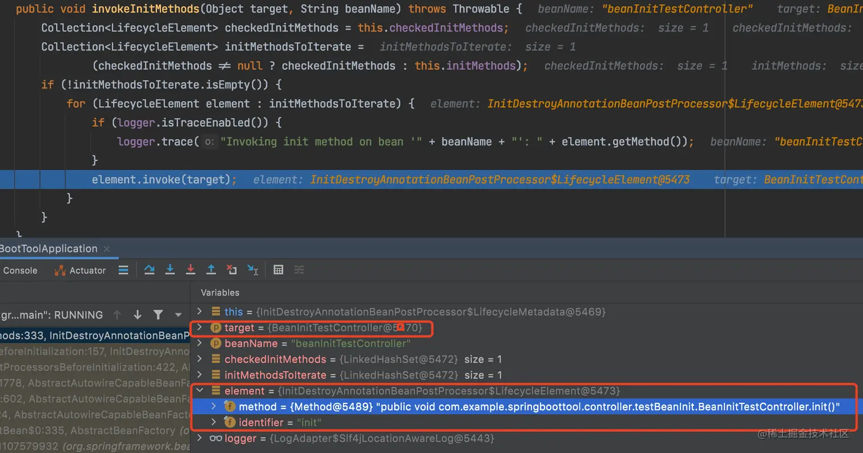Select the previous frame up arrow
The height and width of the screenshot is (453, 863).
pyautogui.click(x=117, y=314)
